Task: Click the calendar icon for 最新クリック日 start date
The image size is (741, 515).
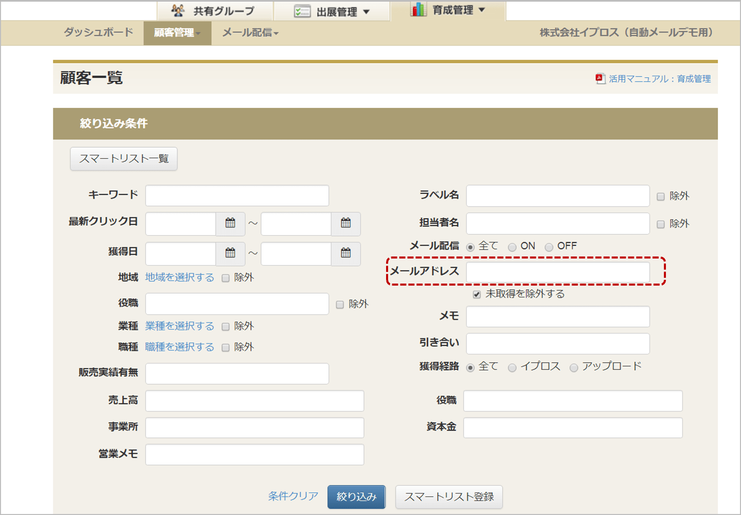Action: click(x=230, y=223)
